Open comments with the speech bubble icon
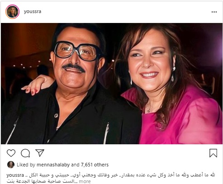223x184 pixels. click(x=25, y=153)
